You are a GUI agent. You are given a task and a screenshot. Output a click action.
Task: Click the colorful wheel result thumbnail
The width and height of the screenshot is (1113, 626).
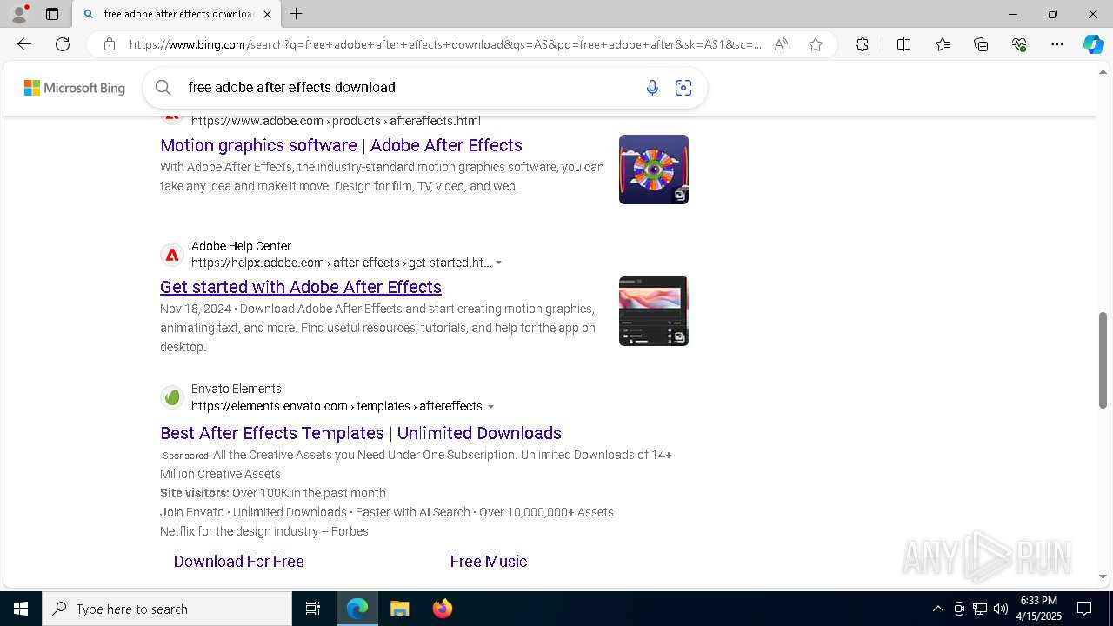click(x=654, y=170)
